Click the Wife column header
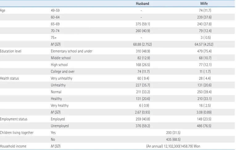The width and height of the screenshot is (236, 150). [204, 4]
